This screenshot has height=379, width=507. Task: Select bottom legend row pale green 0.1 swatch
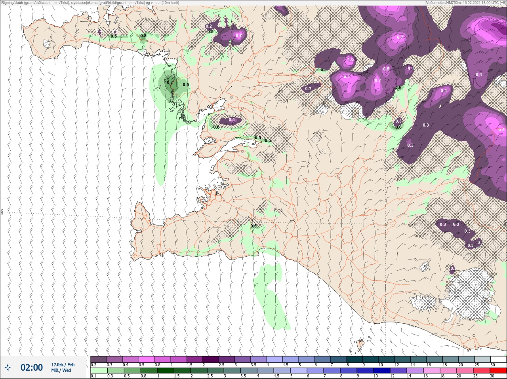click(x=99, y=371)
